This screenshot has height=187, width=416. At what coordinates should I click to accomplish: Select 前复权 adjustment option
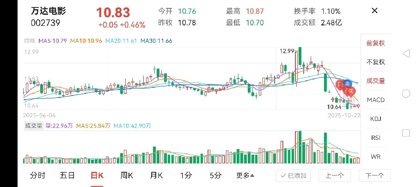(376, 43)
